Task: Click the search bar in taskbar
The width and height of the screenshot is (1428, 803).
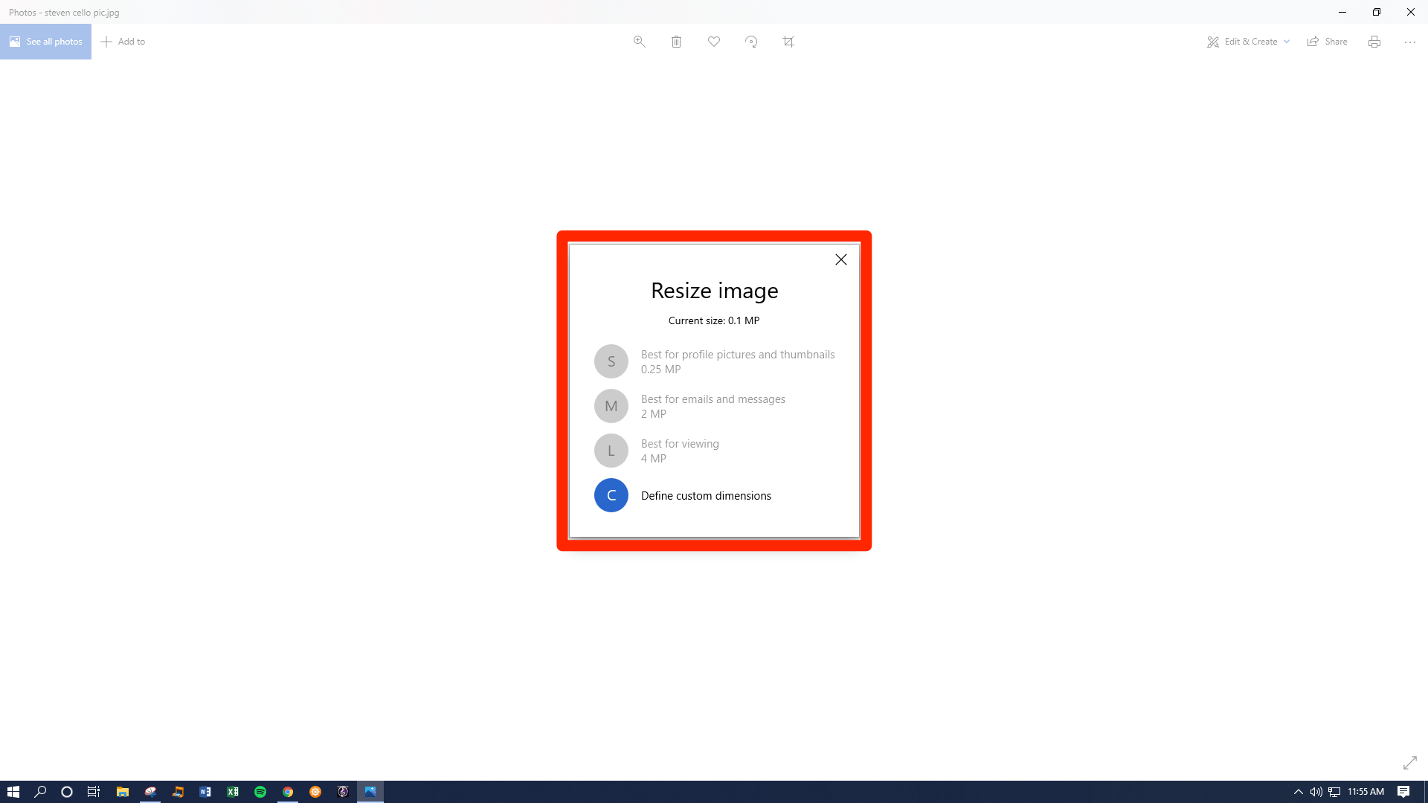Action: [40, 791]
